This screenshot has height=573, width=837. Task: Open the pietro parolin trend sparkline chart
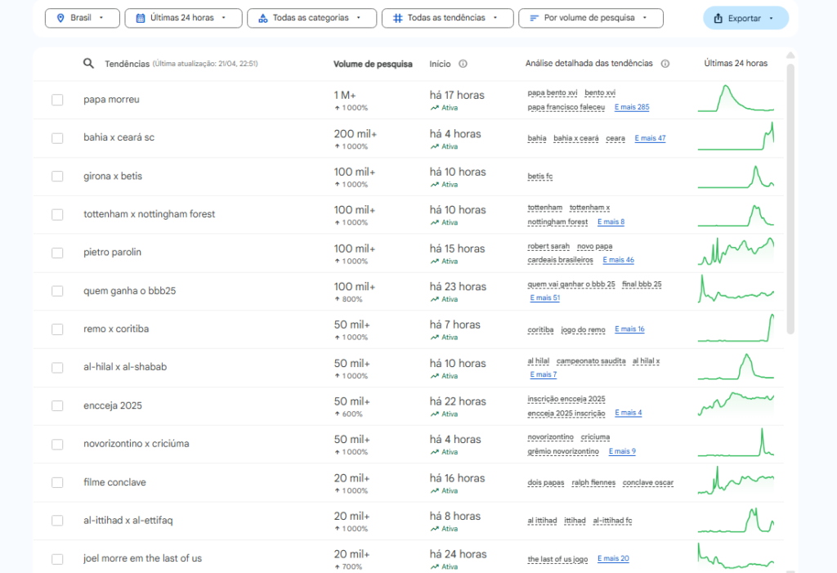736,252
